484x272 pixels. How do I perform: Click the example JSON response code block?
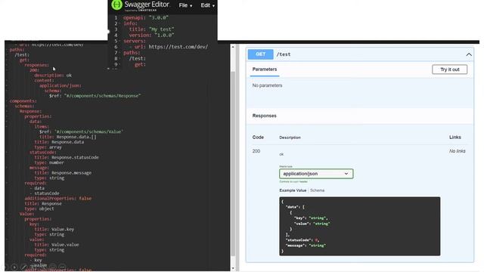(360, 226)
